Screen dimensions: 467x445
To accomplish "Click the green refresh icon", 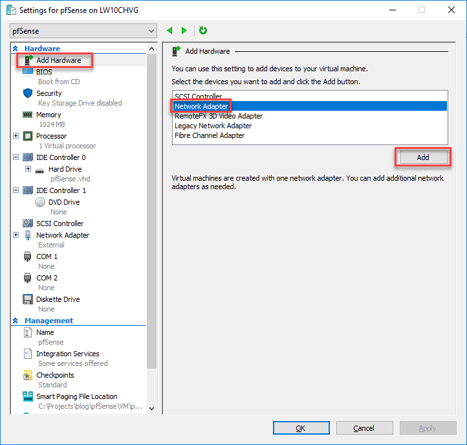I will point(203,30).
